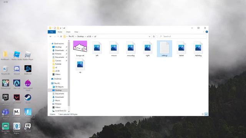Screen dimensions: 246x138
Task: Click This PC in the address path
Action: [71, 36]
